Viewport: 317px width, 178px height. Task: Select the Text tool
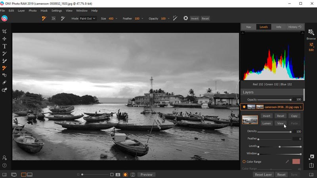click(x=4, y=46)
